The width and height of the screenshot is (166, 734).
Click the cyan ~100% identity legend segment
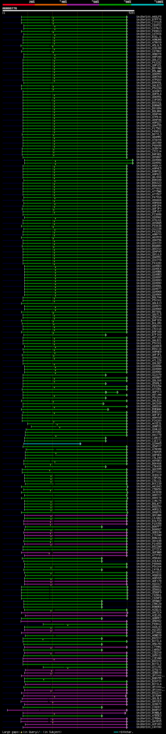click(147, 5)
